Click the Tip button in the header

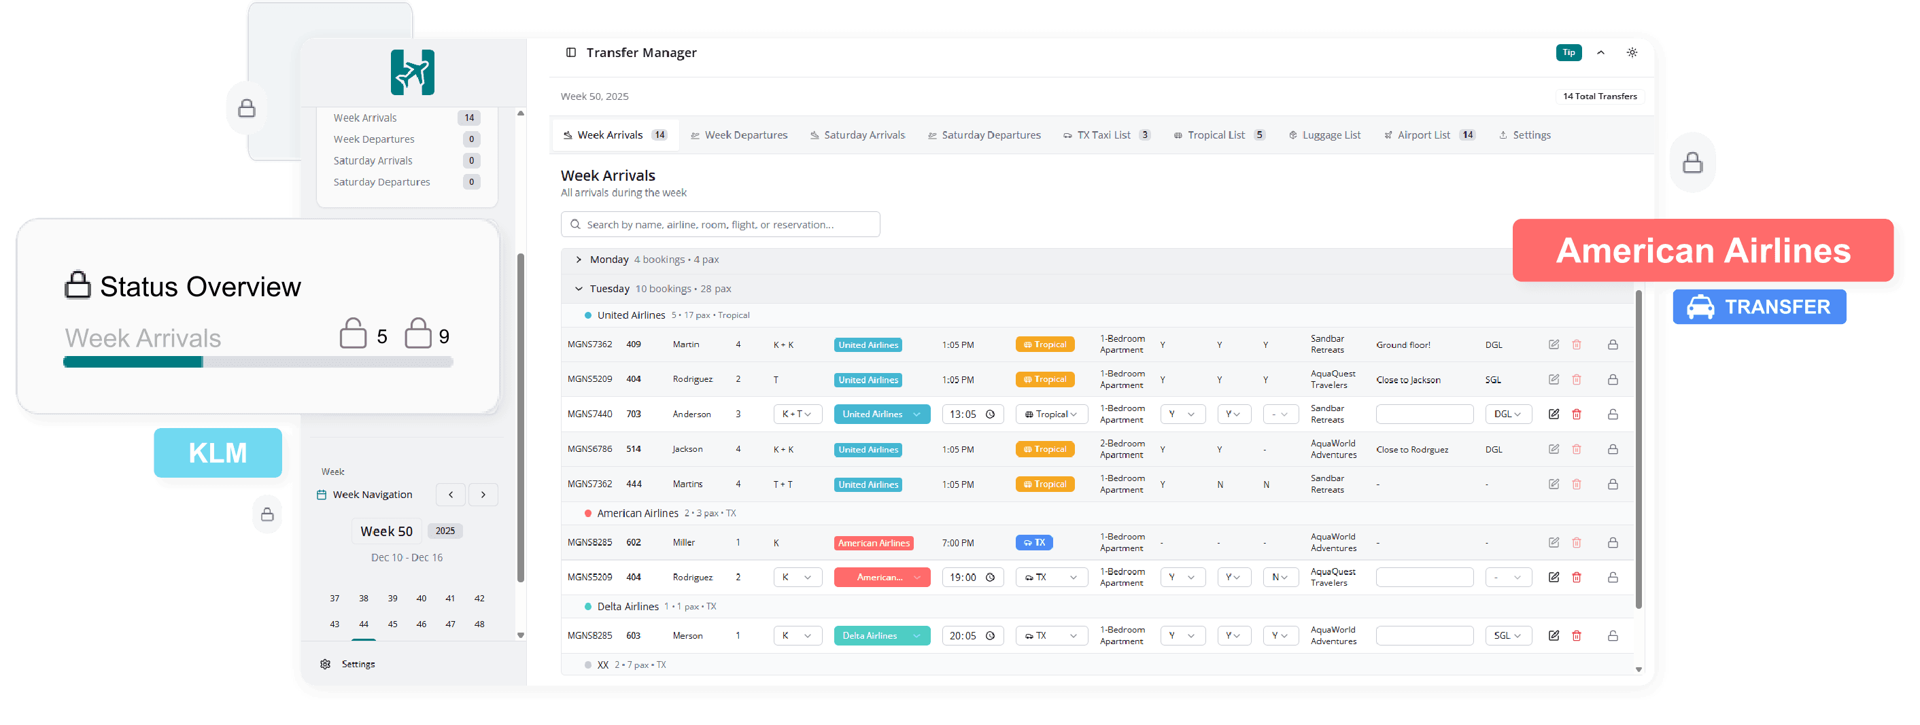[1569, 52]
